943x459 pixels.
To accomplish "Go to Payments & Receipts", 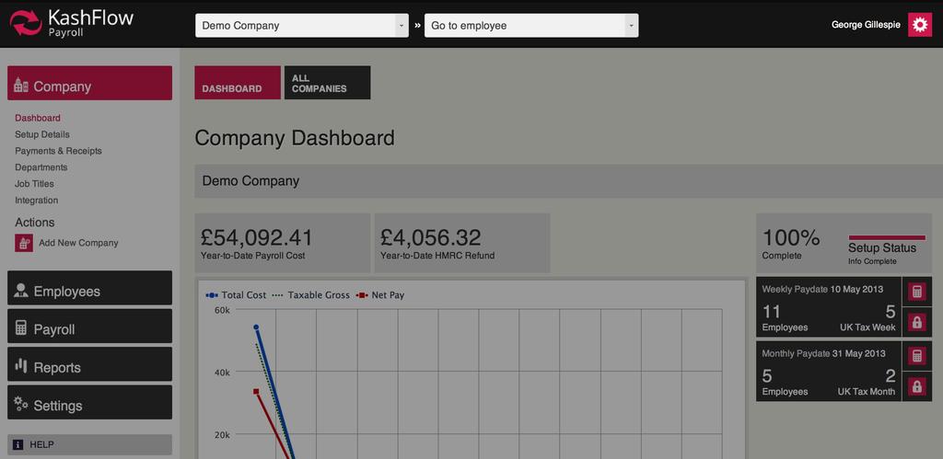I will click(58, 151).
